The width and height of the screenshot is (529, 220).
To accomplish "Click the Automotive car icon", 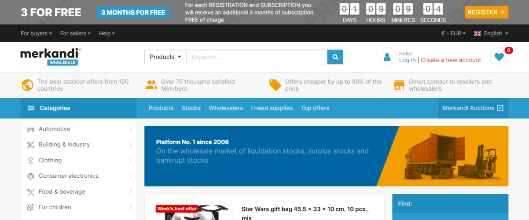I will (31, 129).
